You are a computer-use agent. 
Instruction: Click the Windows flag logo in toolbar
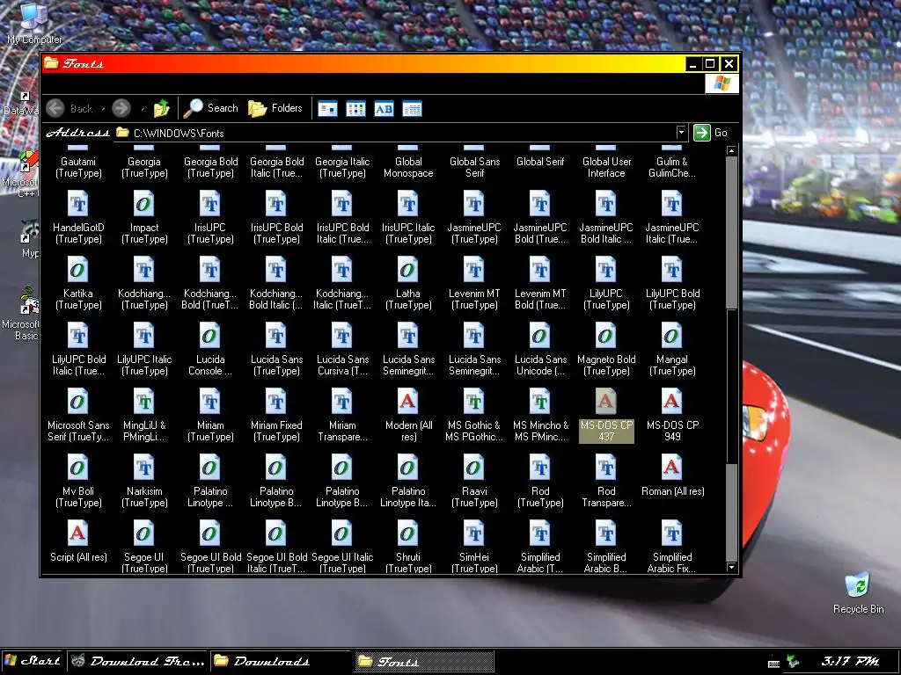coord(722,83)
